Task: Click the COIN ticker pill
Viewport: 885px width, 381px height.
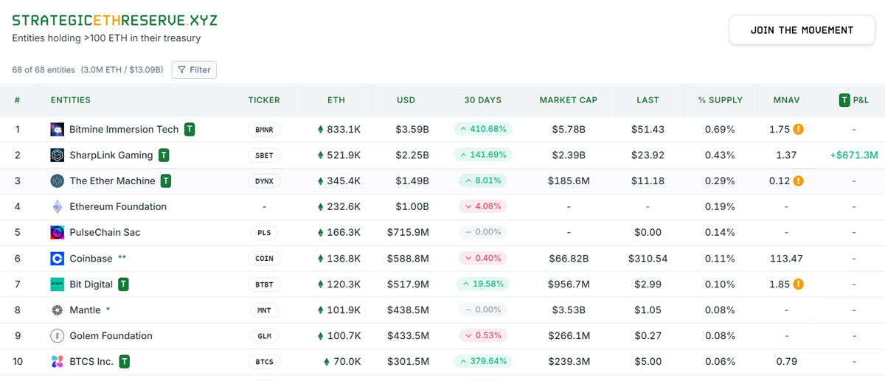Action: pyautogui.click(x=263, y=259)
